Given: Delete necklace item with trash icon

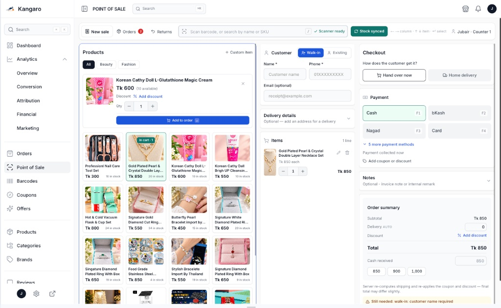Looking at the screenshot, I should tap(347, 153).
